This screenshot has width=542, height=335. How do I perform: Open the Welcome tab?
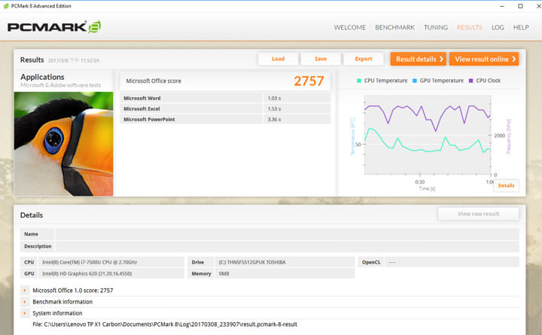point(349,28)
